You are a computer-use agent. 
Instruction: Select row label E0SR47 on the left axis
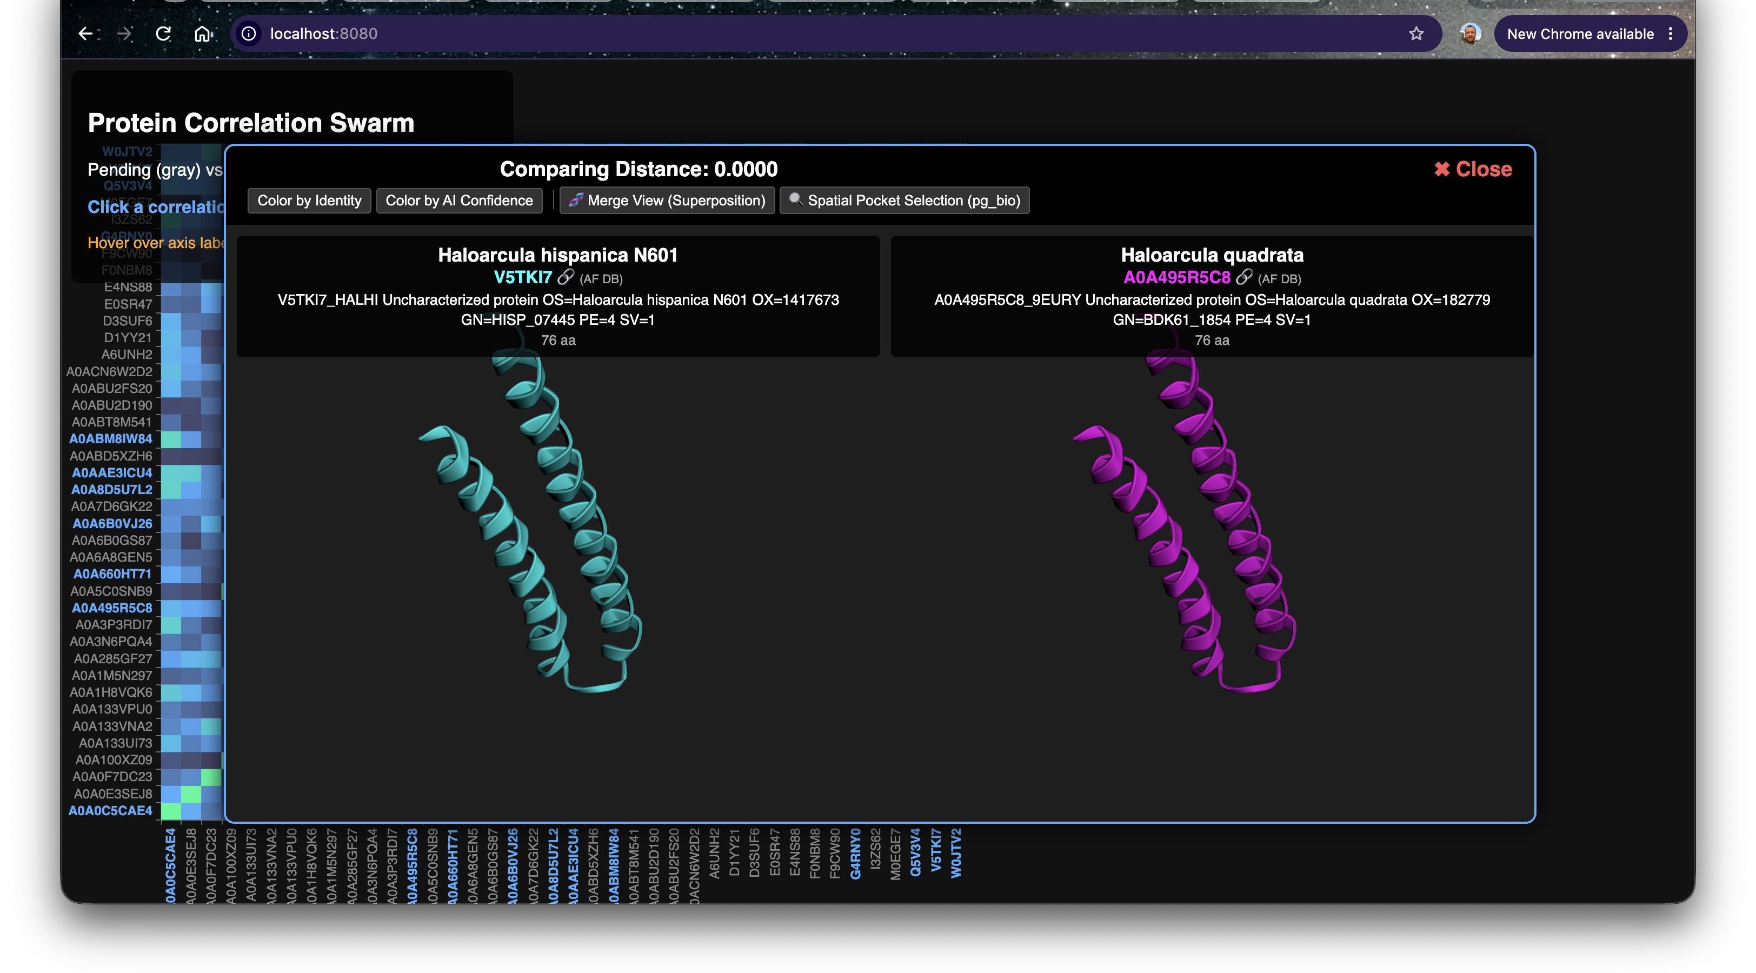click(x=128, y=304)
